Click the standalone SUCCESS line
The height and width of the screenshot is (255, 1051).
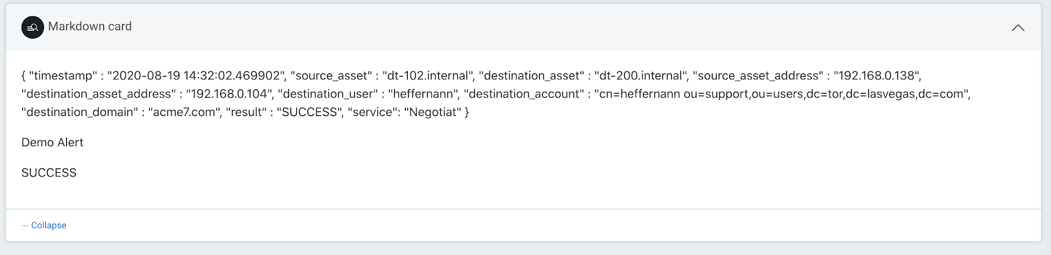click(x=49, y=173)
